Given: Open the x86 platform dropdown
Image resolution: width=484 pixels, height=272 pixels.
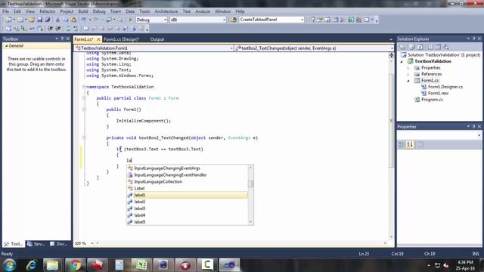Looking at the screenshot, I should pos(224,20).
